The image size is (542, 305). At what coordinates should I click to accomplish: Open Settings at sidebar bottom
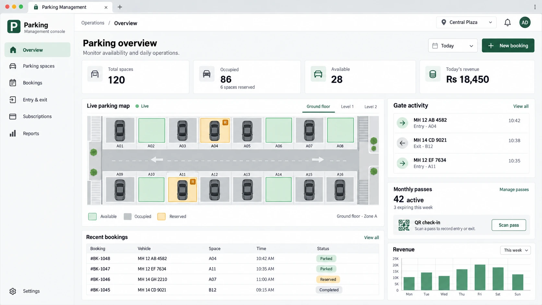click(x=37, y=291)
